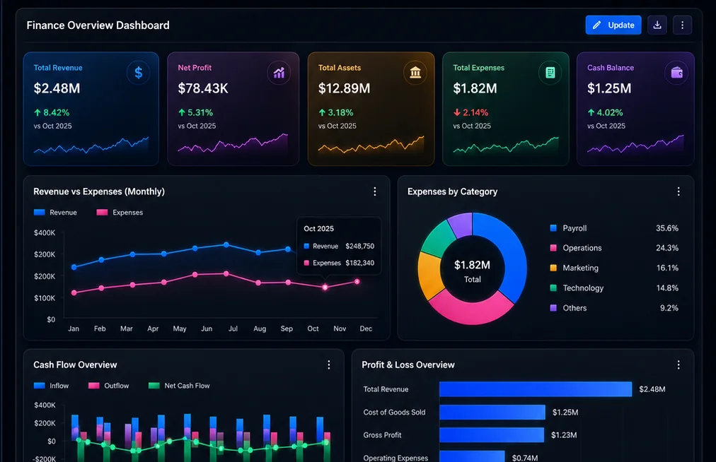This screenshot has width=716, height=462.
Task: Click the Total Revenue value $2.48M
Action: [57, 88]
